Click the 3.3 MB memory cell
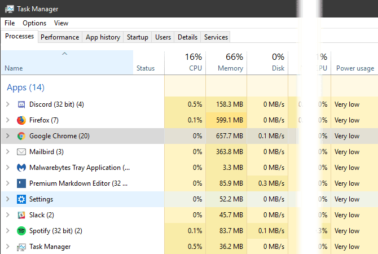 click(226, 168)
